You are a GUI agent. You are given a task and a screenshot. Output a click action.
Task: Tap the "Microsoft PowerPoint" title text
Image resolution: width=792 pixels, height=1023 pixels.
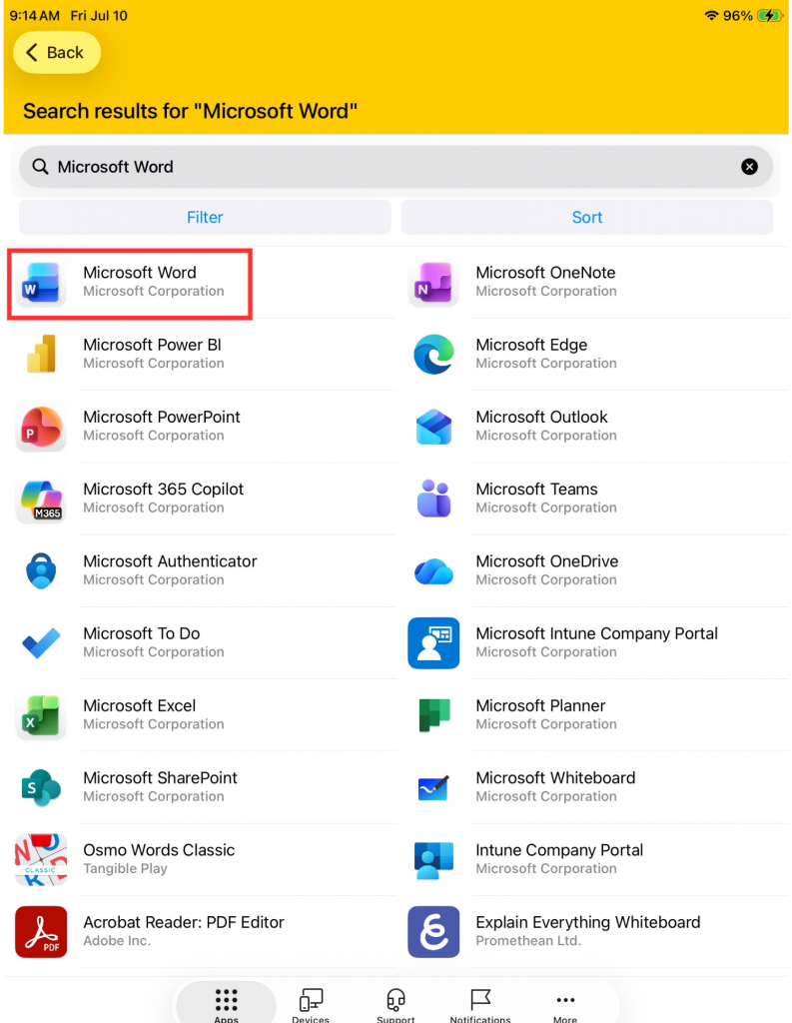[x=162, y=417]
